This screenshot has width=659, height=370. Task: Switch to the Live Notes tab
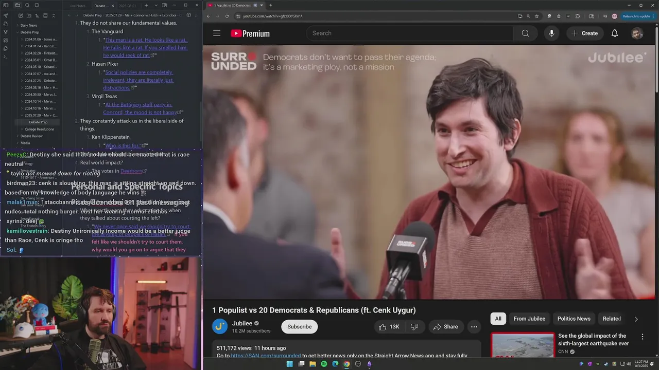(77, 6)
